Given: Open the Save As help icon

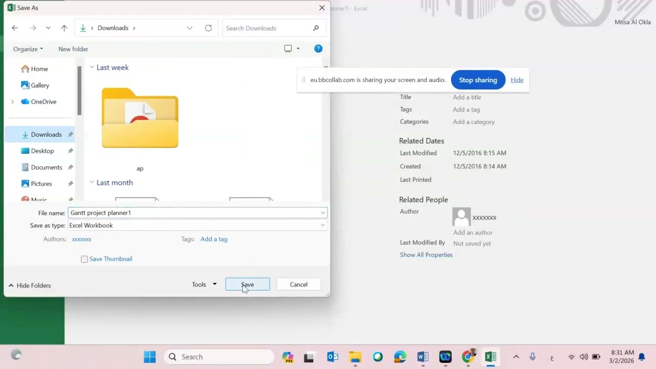Looking at the screenshot, I should 318,49.
